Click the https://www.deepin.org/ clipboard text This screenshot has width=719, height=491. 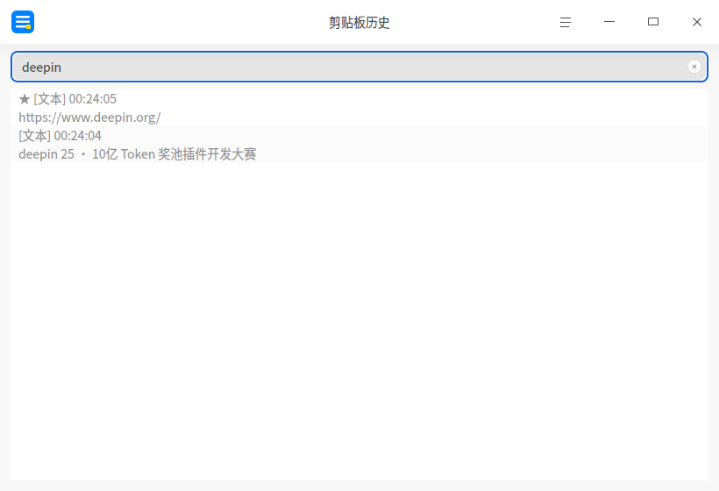click(x=89, y=117)
